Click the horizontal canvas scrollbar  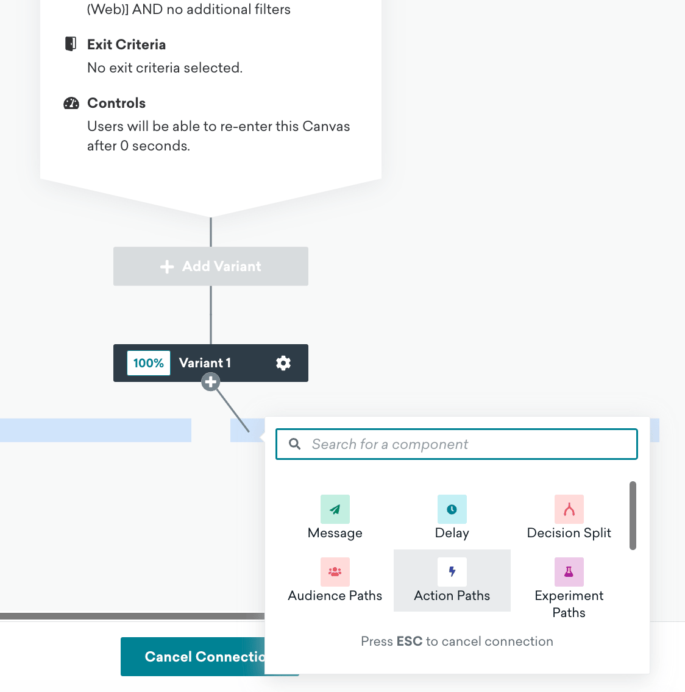(x=132, y=616)
